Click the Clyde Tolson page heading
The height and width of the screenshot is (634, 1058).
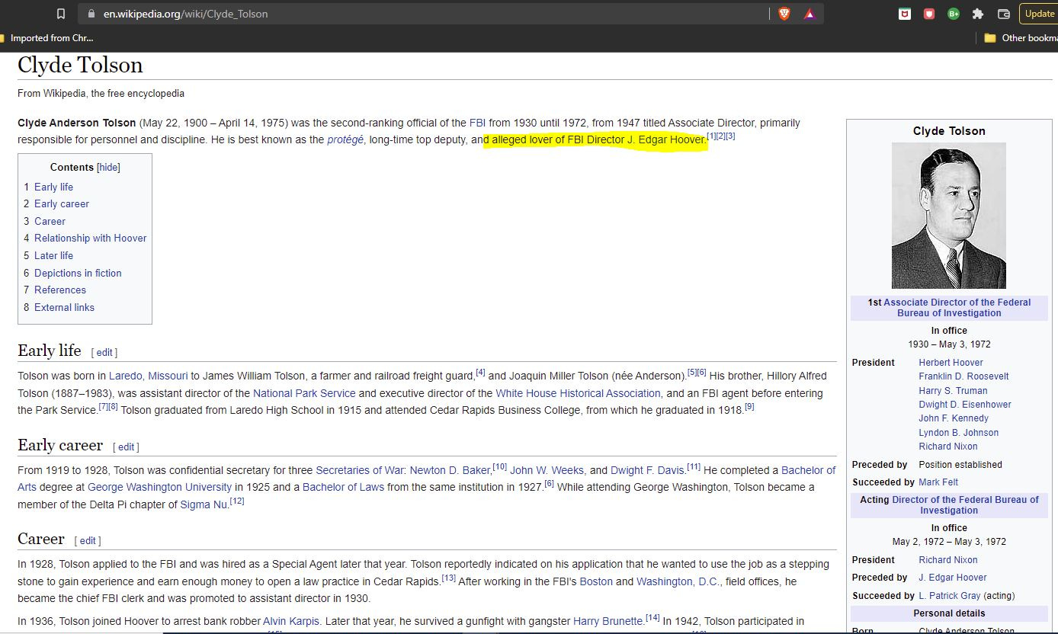80,66
